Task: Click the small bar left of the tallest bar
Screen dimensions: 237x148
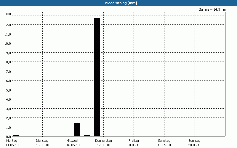Action: (x=87, y=136)
